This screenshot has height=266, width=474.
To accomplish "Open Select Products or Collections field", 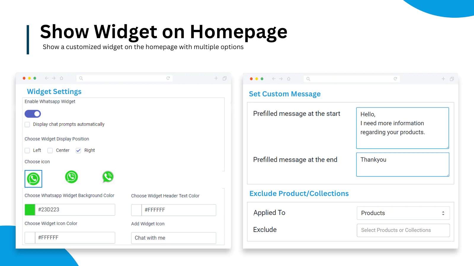I will click(x=403, y=230).
